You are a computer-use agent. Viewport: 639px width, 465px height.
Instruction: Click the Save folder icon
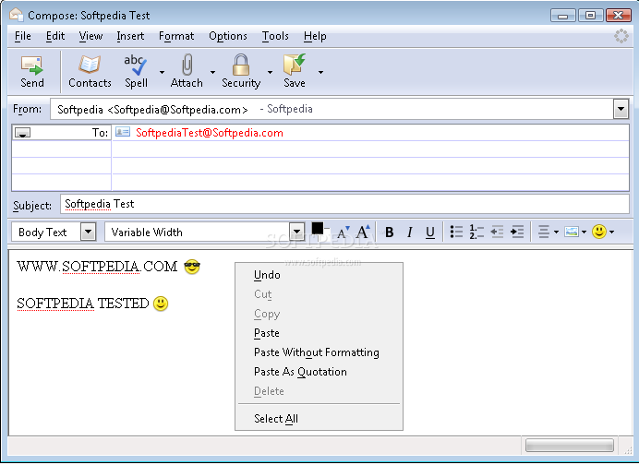295,65
